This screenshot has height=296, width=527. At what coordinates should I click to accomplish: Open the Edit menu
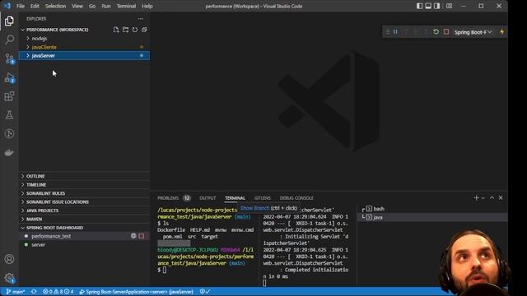[35, 6]
